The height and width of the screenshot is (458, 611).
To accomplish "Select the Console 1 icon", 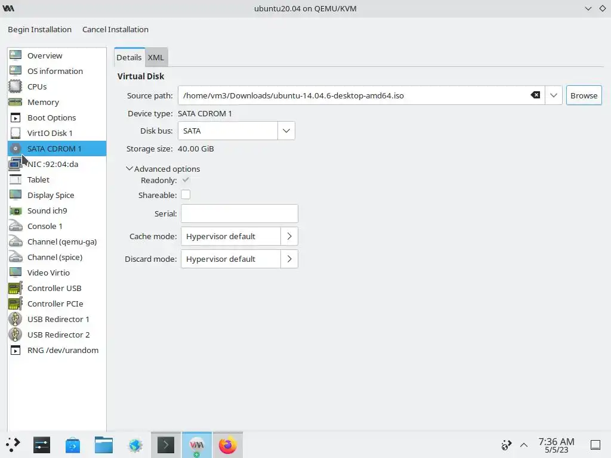I will [16, 226].
